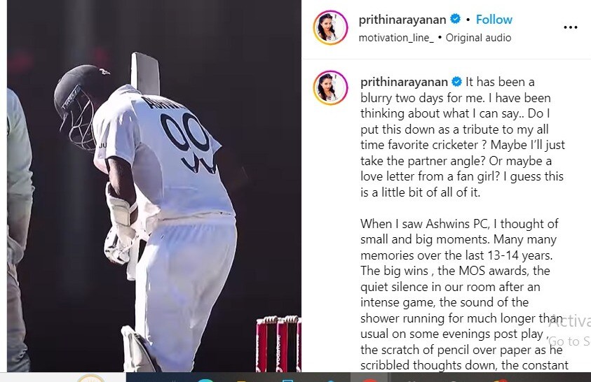Screen dimensions: 591x382
Task: Open the three-dot more options menu
Action: pyautogui.click(x=570, y=27)
